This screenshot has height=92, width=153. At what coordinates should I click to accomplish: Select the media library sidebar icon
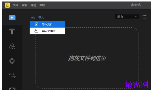pyautogui.click(x=12, y=17)
